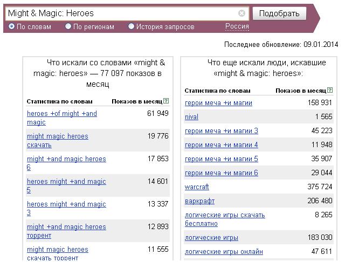Viewport: 345px width, 262px height.
Task: Open the 'логические игры' link
Action: coord(211,238)
